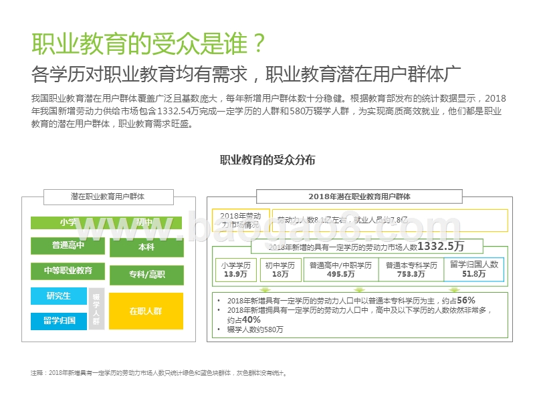Select the 2018年潜在职业教育用户群体 header
Screen dimensions: 535x401
point(359,196)
